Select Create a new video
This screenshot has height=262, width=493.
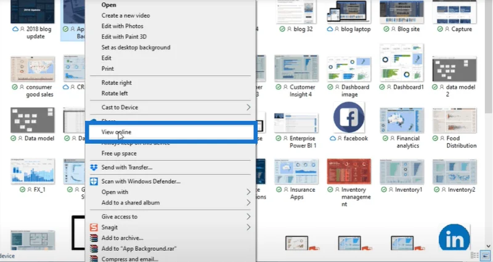pyautogui.click(x=126, y=15)
